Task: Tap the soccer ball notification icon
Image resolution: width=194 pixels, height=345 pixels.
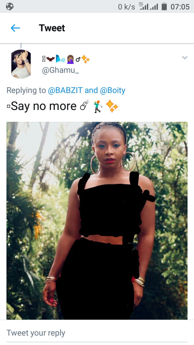Action: tap(9, 6)
